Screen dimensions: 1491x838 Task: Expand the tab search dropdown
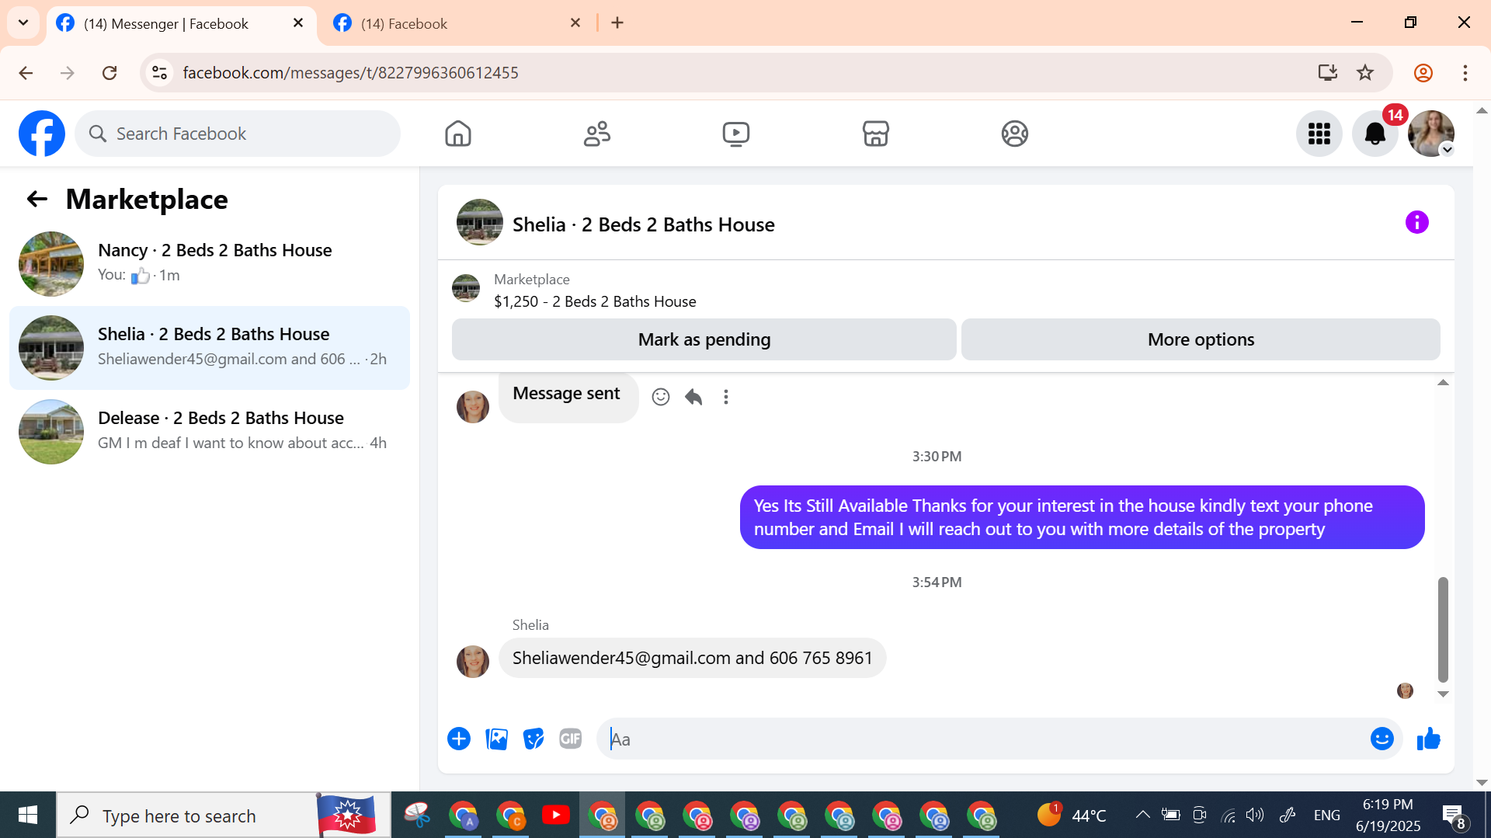point(23,23)
